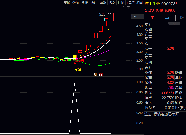Click the red 底背离 annotation label
186x135 pixels.
79,60
